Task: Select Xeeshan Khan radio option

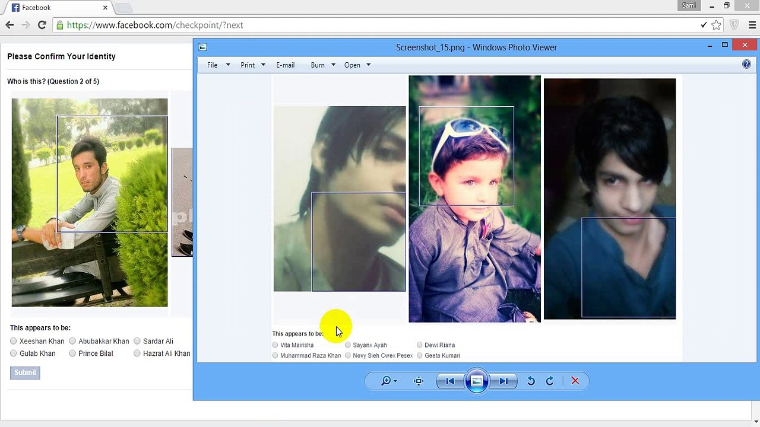Action: click(x=14, y=341)
